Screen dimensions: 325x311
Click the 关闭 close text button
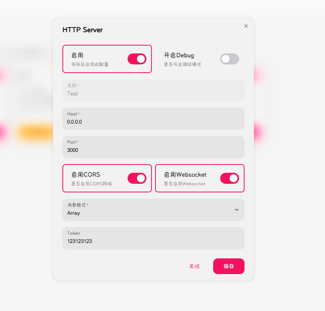coord(194,266)
